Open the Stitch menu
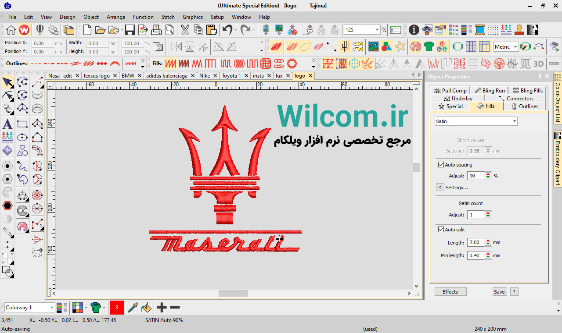The width and height of the screenshot is (562, 333). pos(168,17)
